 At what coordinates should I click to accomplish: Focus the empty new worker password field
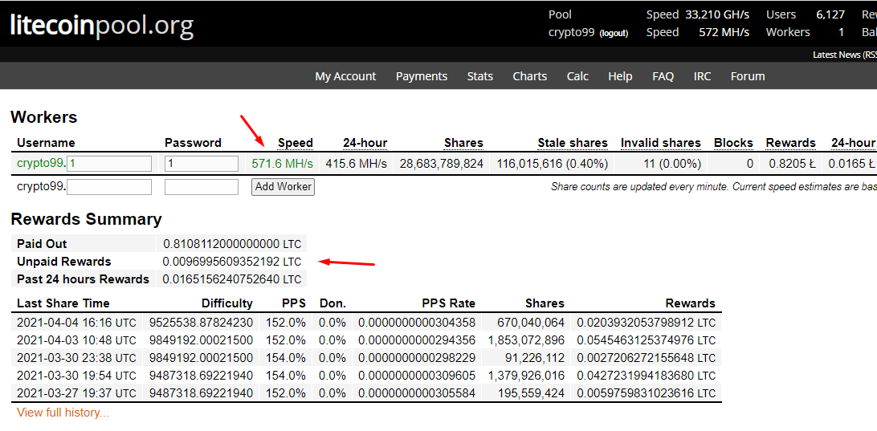(202, 187)
